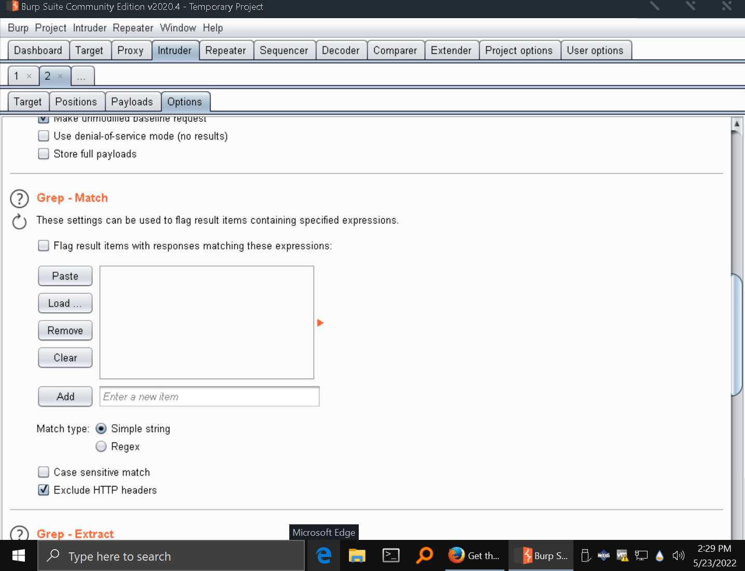Open terminal icon in taskbar

click(390, 555)
